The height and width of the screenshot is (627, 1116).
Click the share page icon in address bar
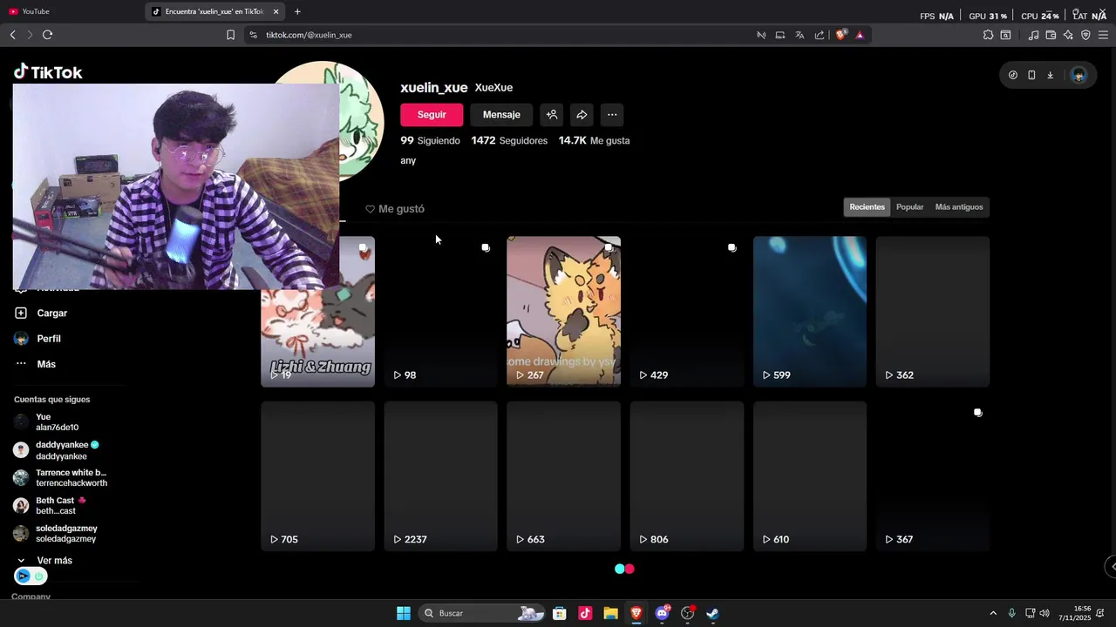point(820,35)
